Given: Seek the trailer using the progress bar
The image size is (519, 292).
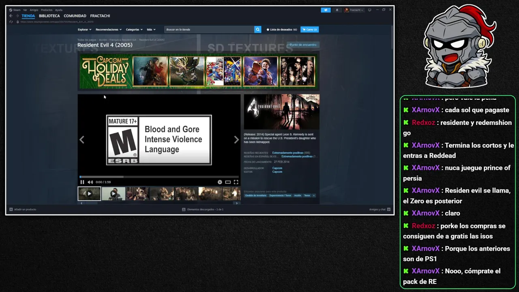Looking at the screenshot, I should tap(159, 177).
